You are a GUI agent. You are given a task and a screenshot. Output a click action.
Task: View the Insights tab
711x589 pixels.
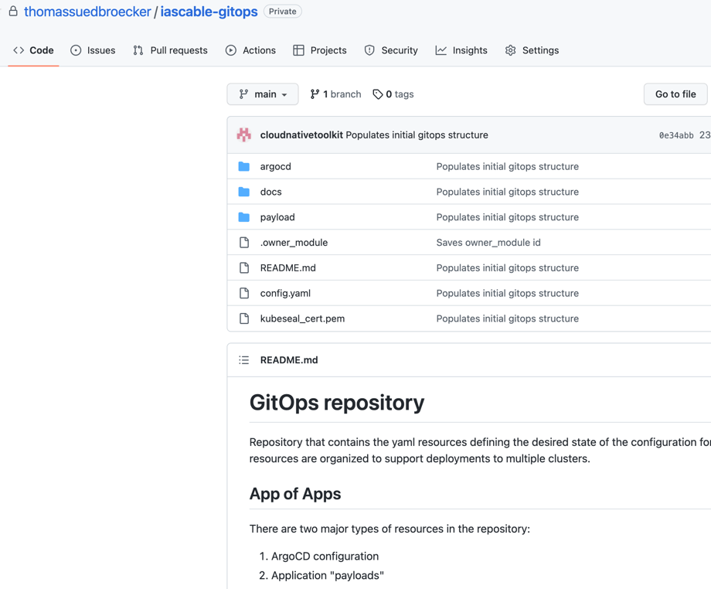[x=461, y=50]
